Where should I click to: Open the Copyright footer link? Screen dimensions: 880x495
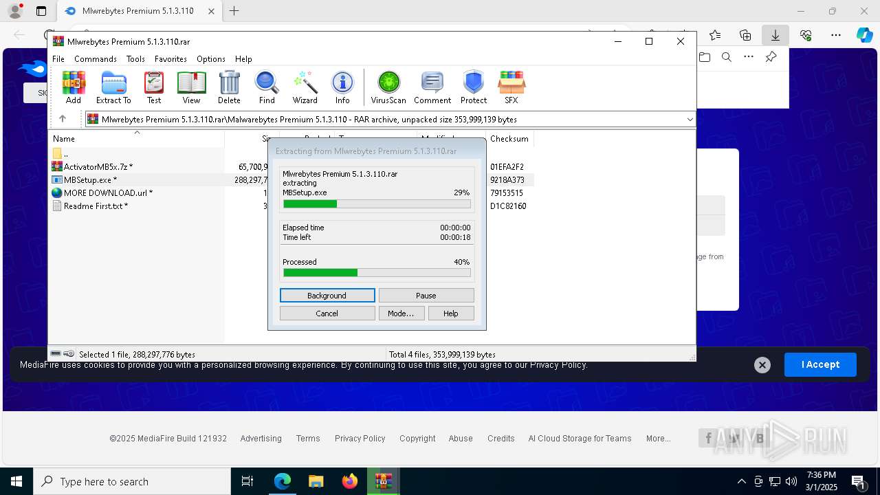(417, 439)
